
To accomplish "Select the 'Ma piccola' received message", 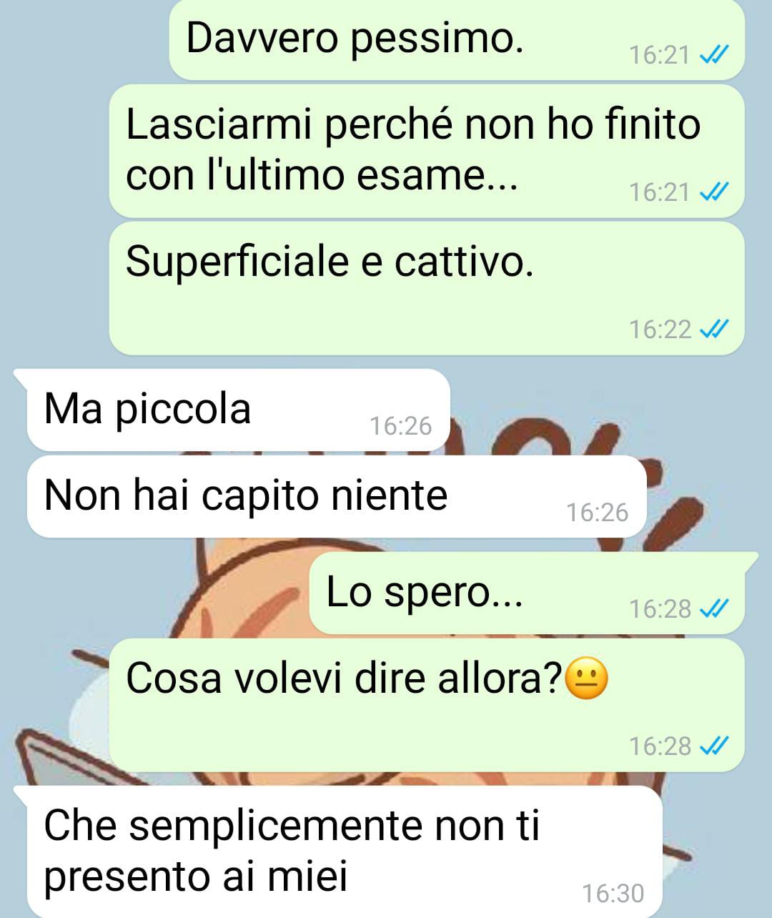I will click(x=238, y=410).
